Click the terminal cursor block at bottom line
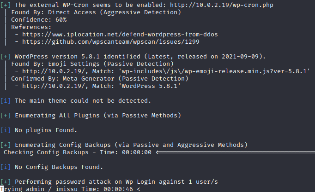The height and width of the screenshot is (192, 315). point(2,189)
